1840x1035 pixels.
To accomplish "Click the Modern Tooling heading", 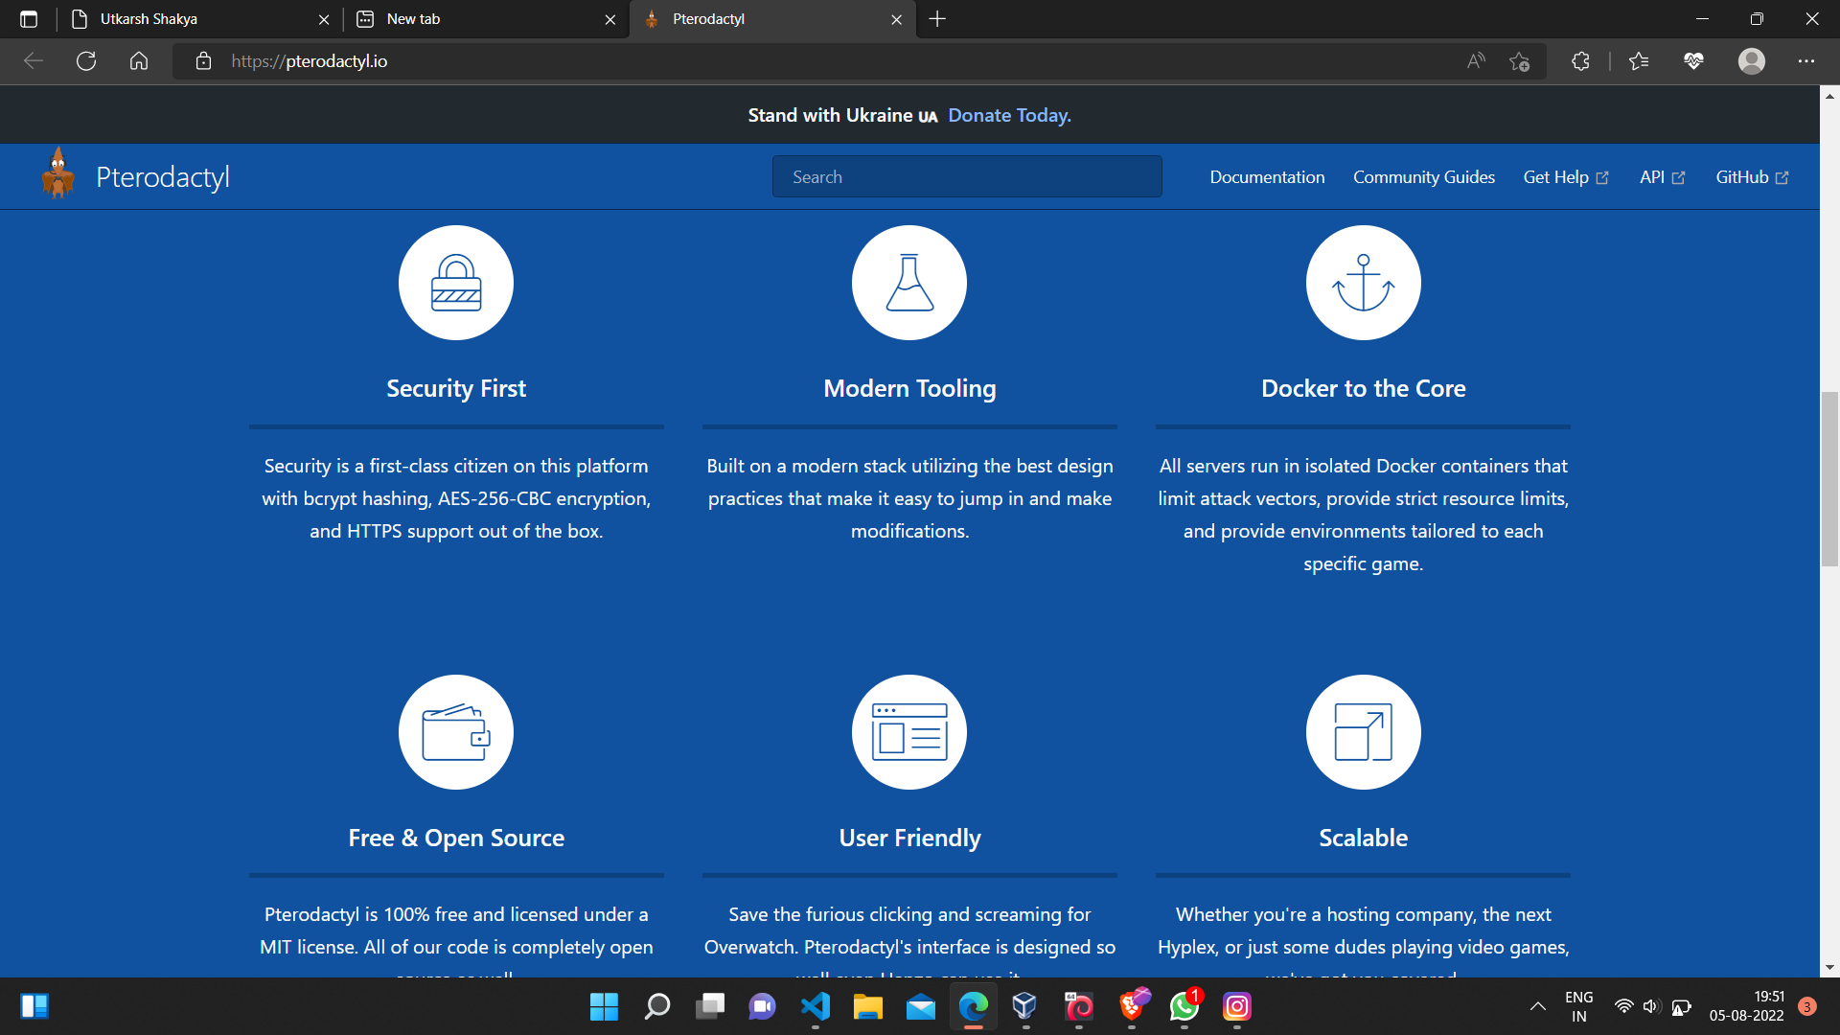I will pos(909,388).
